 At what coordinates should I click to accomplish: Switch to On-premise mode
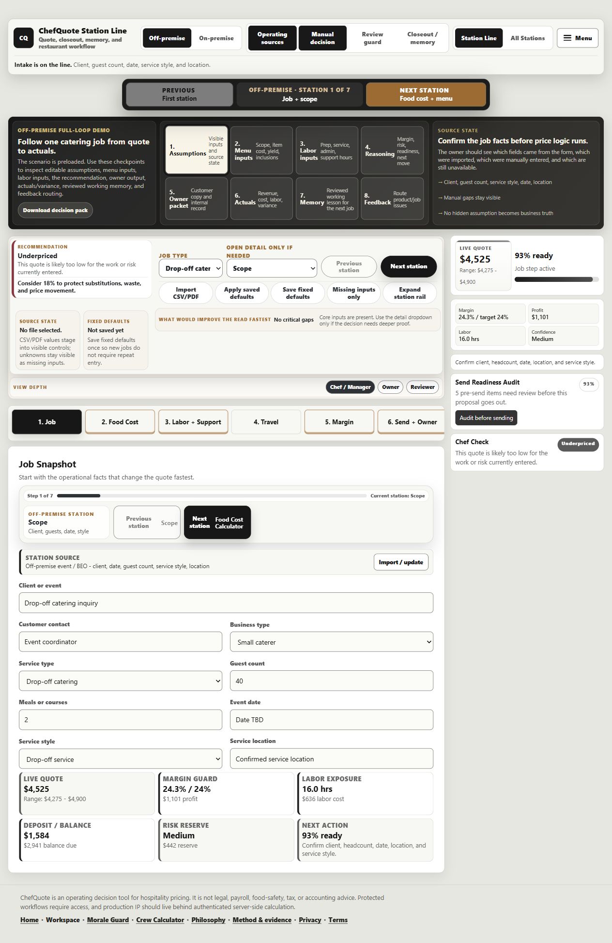pyautogui.click(x=216, y=38)
